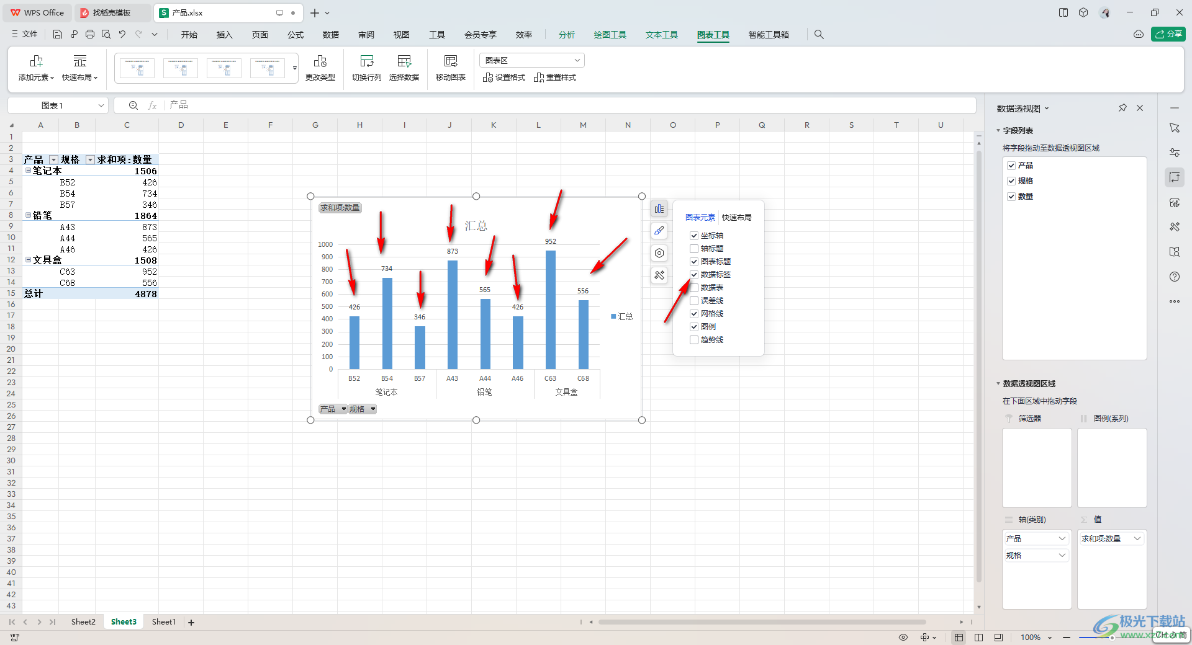Switch to Sheet1 tab
The height and width of the screenshot is (645, 1192).
pos(164,622)
